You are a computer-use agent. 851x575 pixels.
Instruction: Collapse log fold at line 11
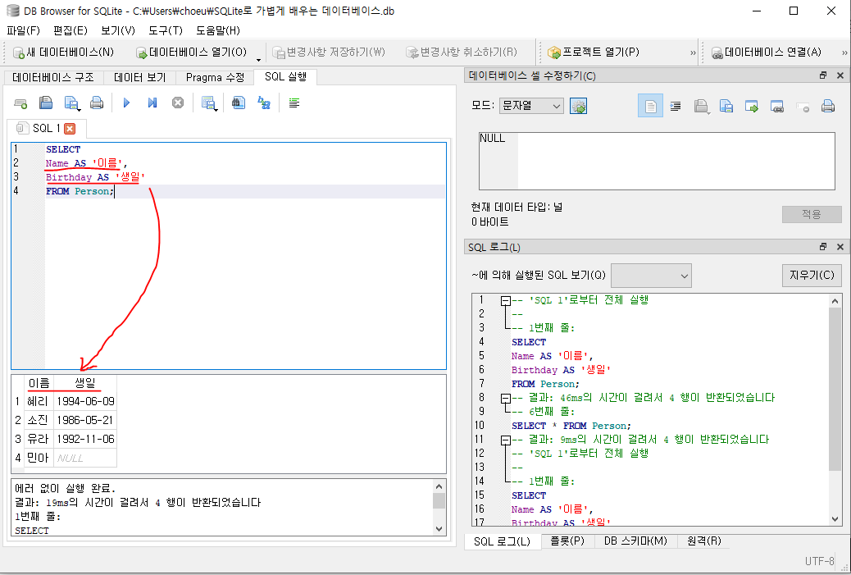click(x=505, y=440)
